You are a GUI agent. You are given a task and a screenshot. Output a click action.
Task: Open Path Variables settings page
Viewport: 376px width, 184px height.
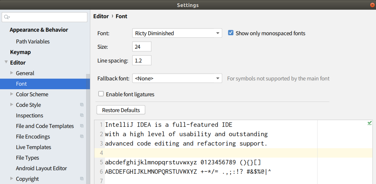33,41
